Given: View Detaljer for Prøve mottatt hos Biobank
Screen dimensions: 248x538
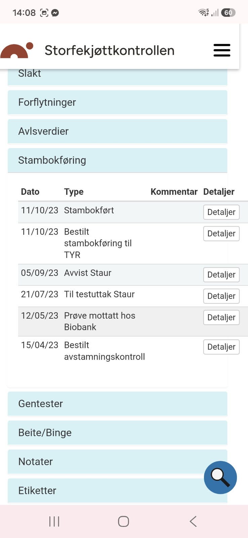Looking at the screenshot, I should click(x=221, y=317).
